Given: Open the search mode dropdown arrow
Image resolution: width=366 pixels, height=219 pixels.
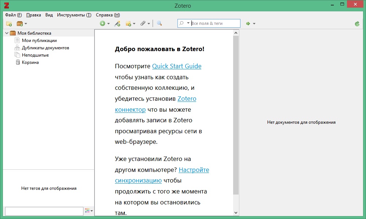Looking at the screenshot, I should pyautogui.click(x=188, y=23).
